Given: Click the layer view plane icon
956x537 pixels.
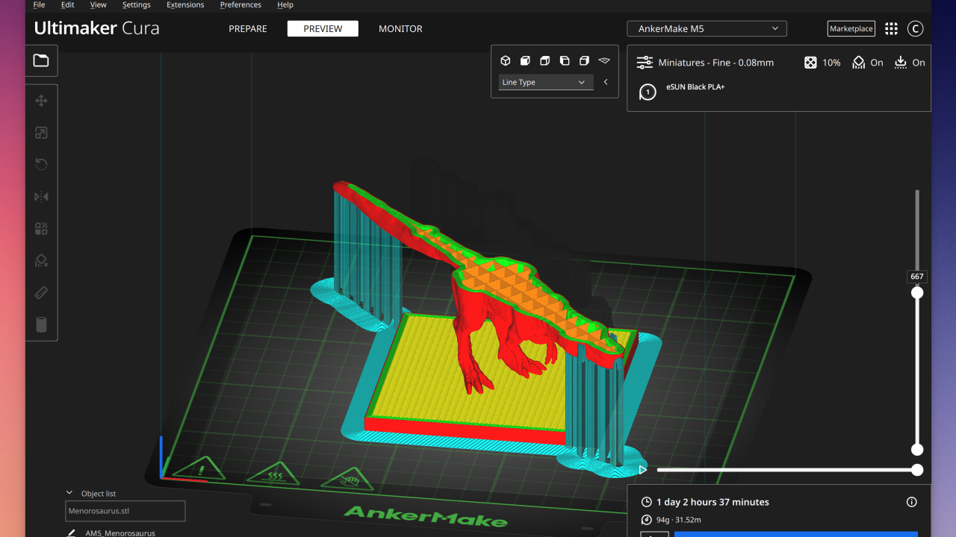Looking at the screenshot, I should click(604, 60).
